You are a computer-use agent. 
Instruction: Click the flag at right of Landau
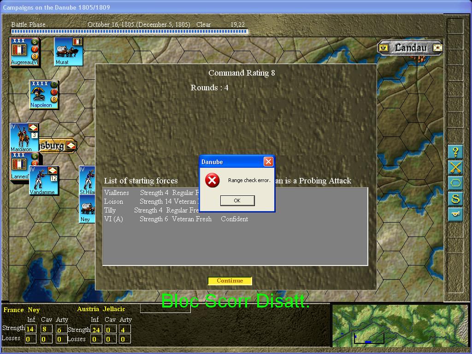(x=437, y=47)
